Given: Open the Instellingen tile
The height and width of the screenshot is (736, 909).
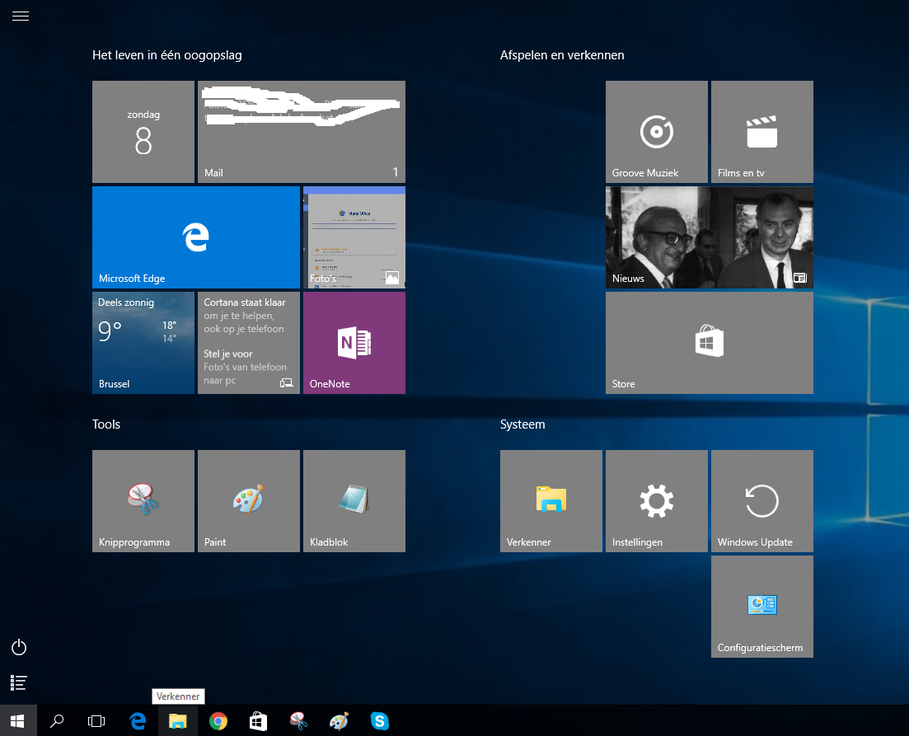Looking at the screenshot, I should (x=657, y=501).
